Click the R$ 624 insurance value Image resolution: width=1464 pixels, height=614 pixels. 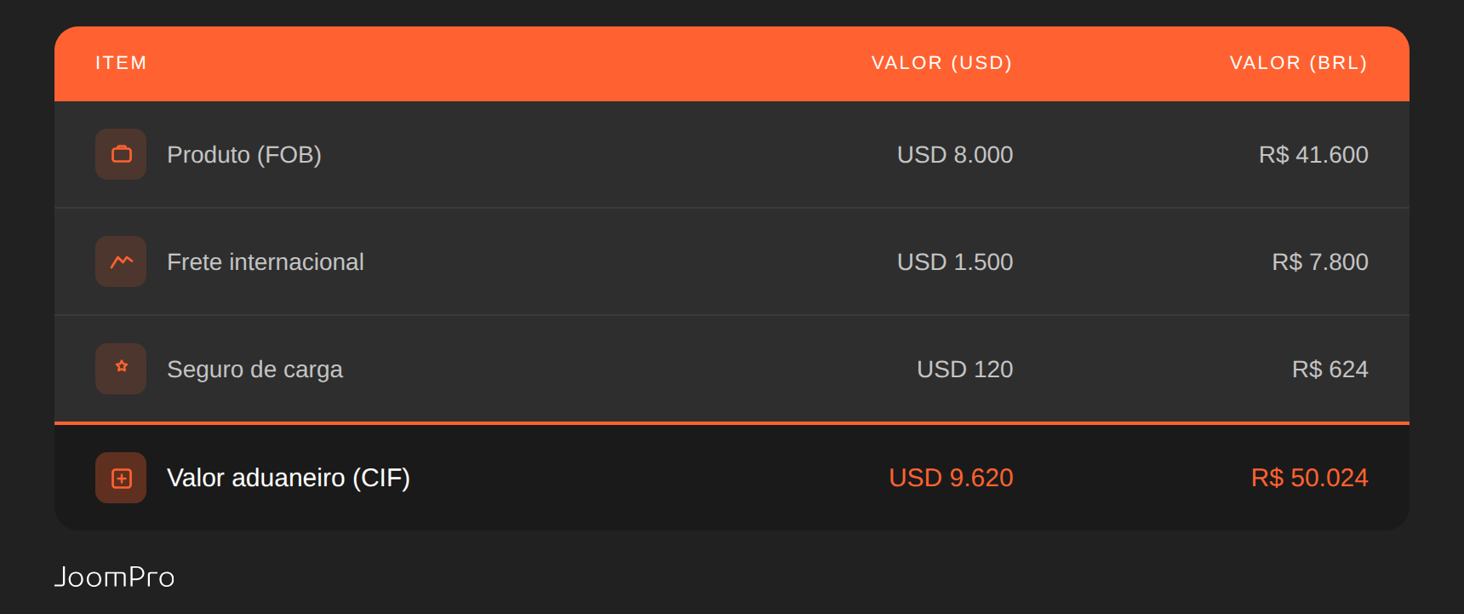[x=1330, y=370]
